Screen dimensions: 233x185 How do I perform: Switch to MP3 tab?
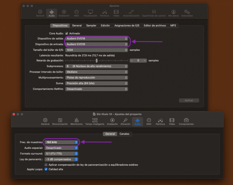click(173, 26)
